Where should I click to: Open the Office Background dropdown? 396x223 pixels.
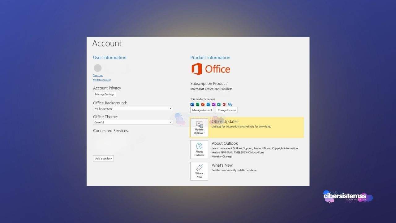[x=133, y=108]
